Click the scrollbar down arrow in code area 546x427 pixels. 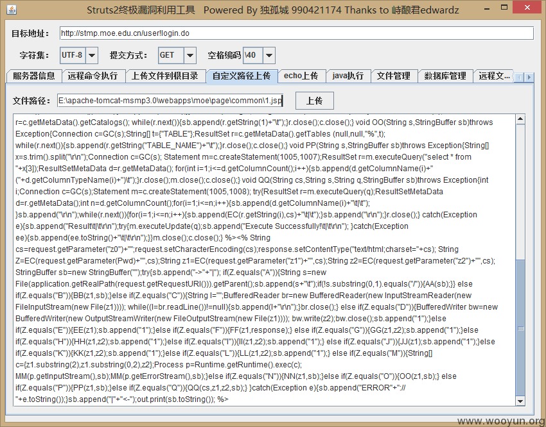(520, 401)
